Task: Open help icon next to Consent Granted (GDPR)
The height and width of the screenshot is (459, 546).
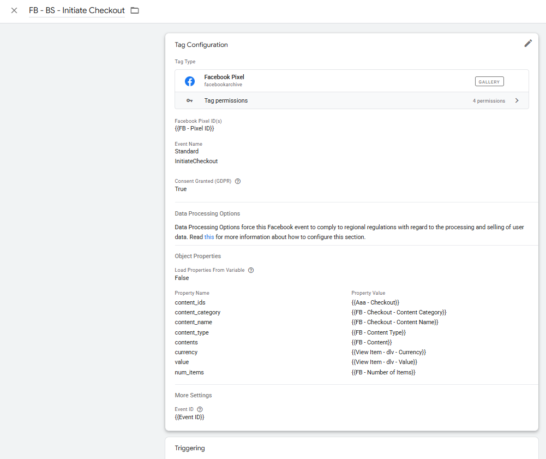Action: pos(238,181)
